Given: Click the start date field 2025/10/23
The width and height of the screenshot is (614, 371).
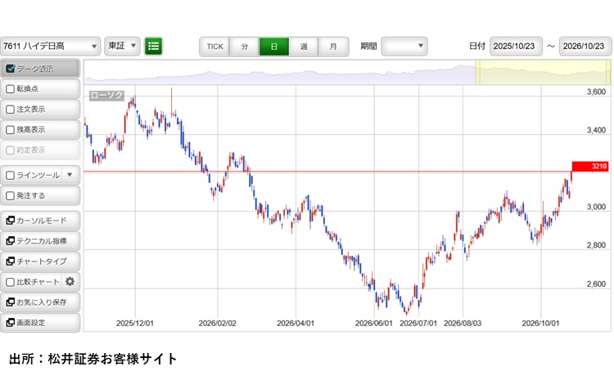Looking at the screenshot, I should (x=516, y=47).
